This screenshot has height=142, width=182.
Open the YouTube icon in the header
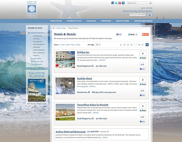click(120, 3)
